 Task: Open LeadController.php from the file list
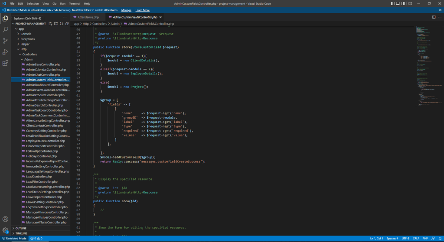[39, 177]
